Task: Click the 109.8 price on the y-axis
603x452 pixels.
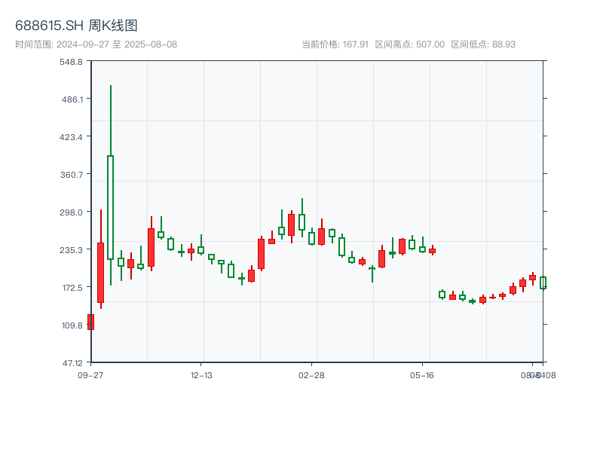Action: click(71, 325)
